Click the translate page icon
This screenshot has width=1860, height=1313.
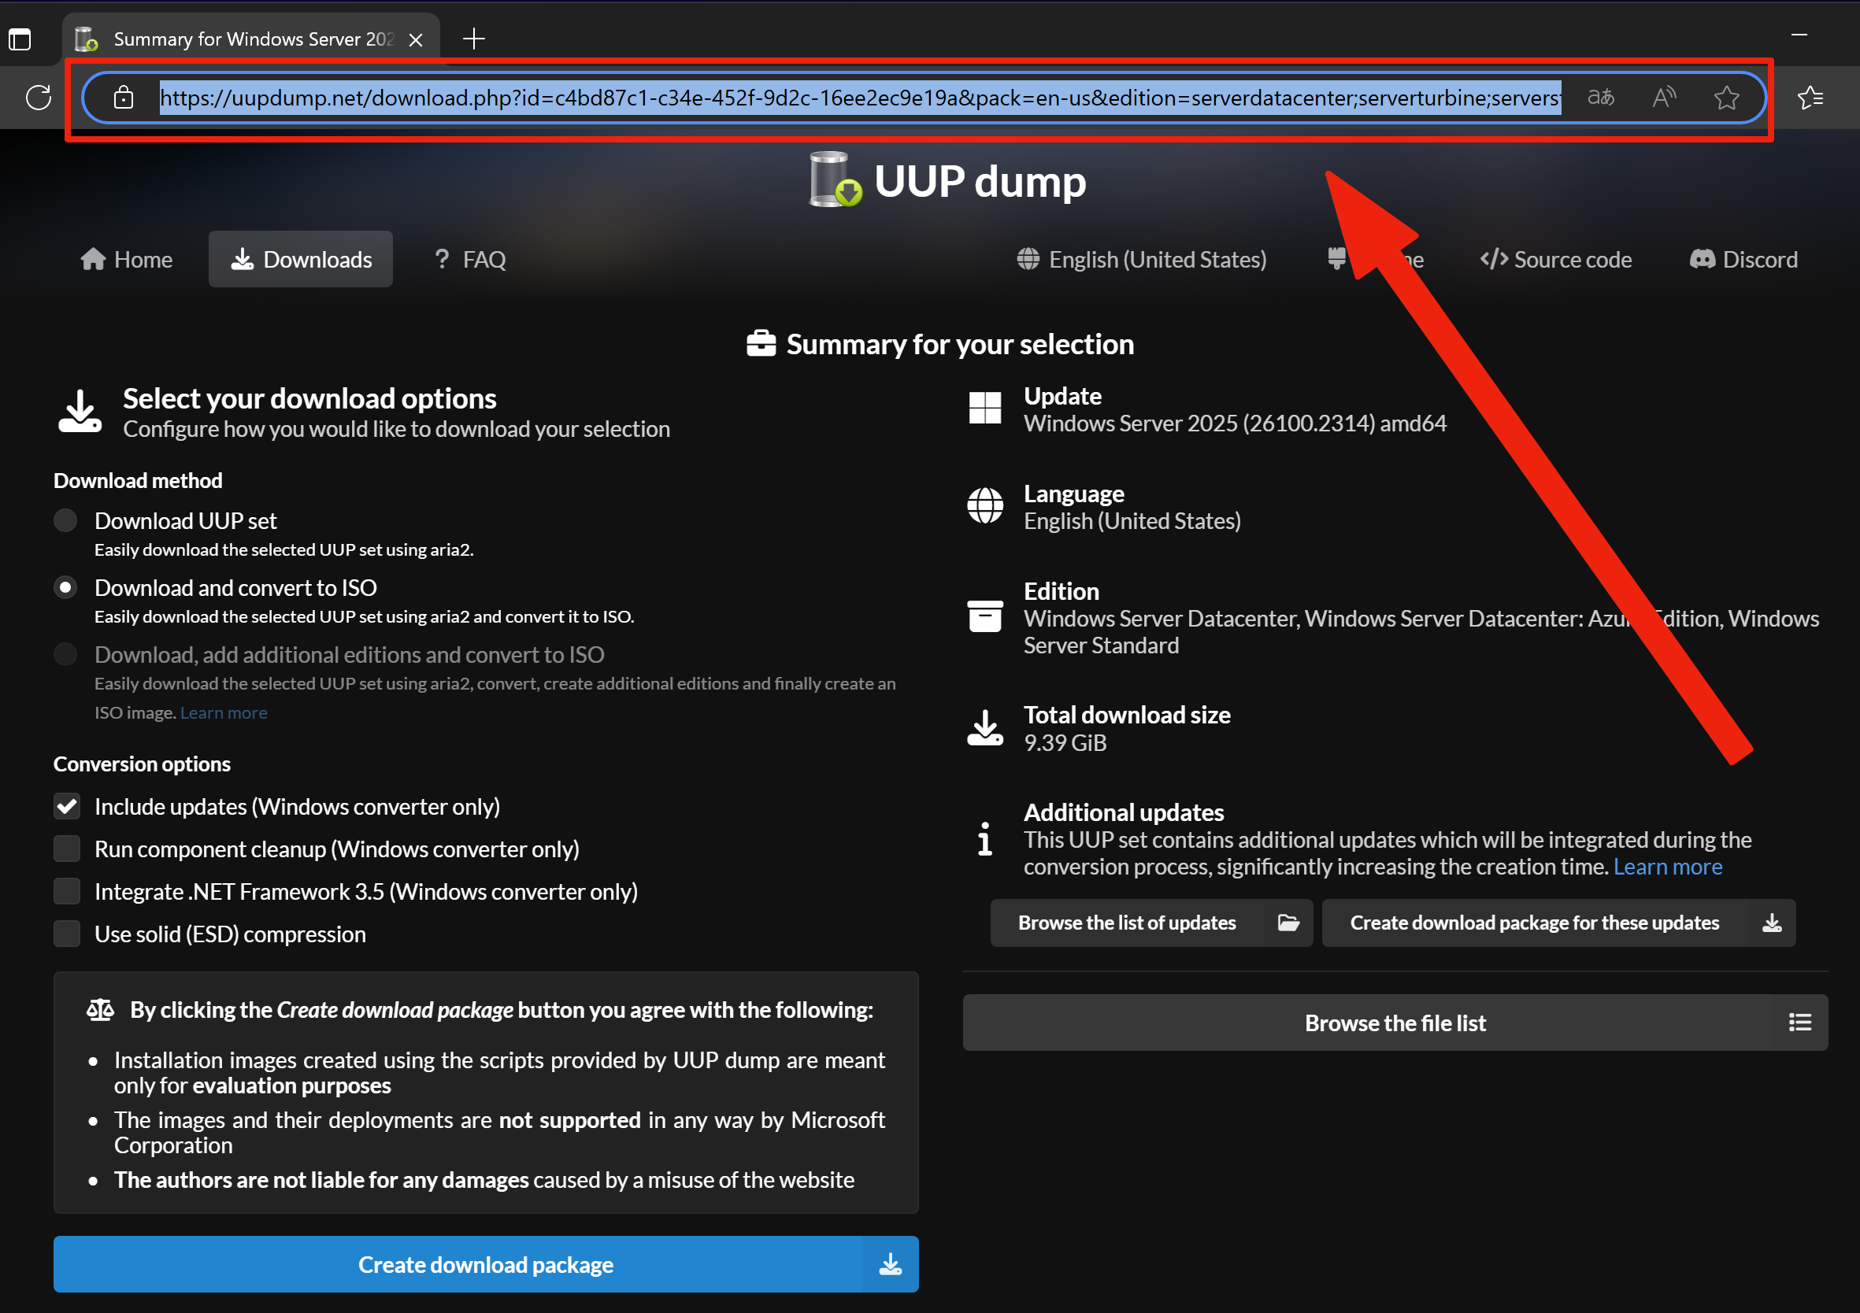[x=1600, y=98]
